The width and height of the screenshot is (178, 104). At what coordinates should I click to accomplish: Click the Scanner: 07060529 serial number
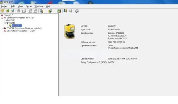116,33
